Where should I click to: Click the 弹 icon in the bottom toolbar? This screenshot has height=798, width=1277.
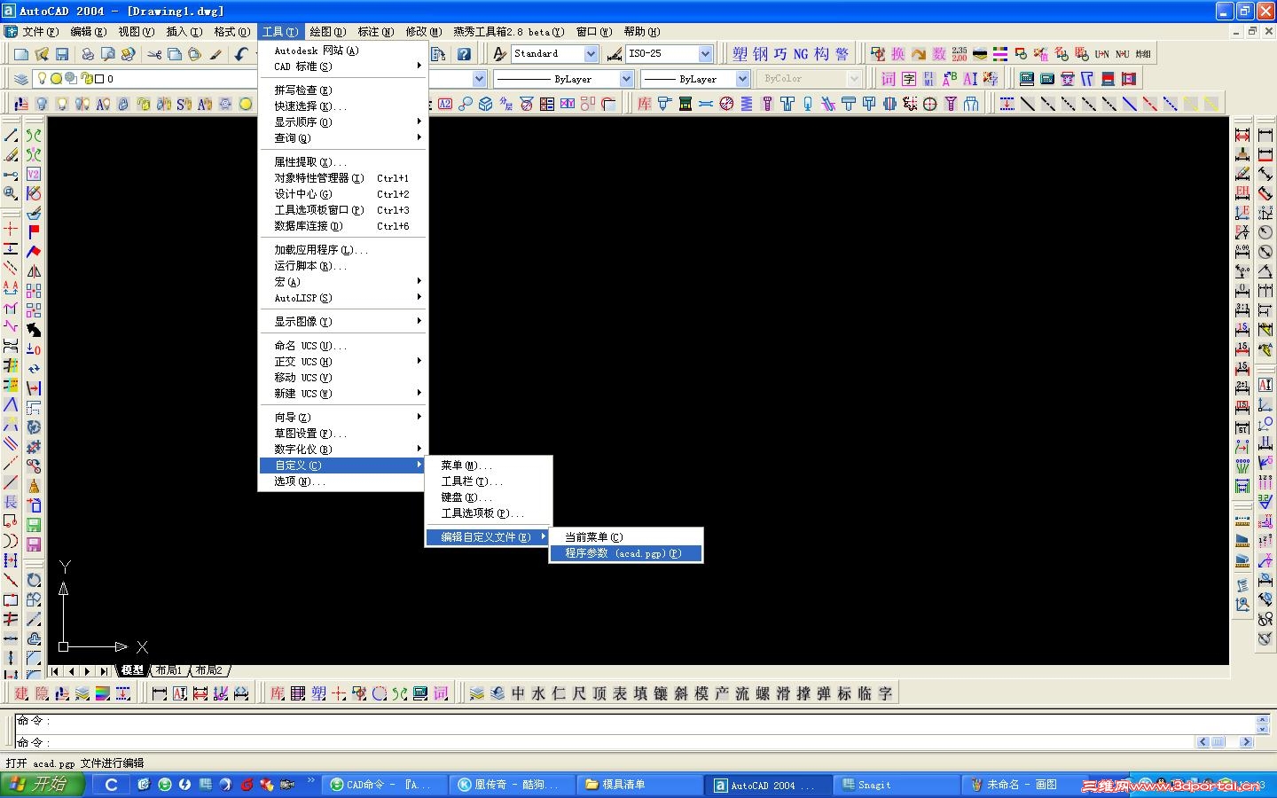point(824,693)
